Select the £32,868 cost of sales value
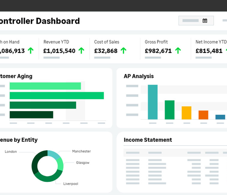Image resolution: width=227 pixels, height=195 pixels. point(106,51)
